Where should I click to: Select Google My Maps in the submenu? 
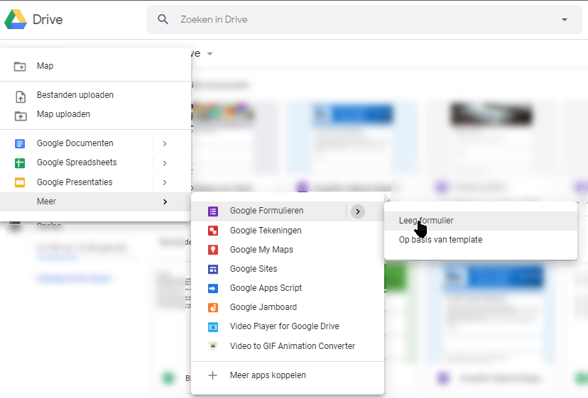click(288, 250)
